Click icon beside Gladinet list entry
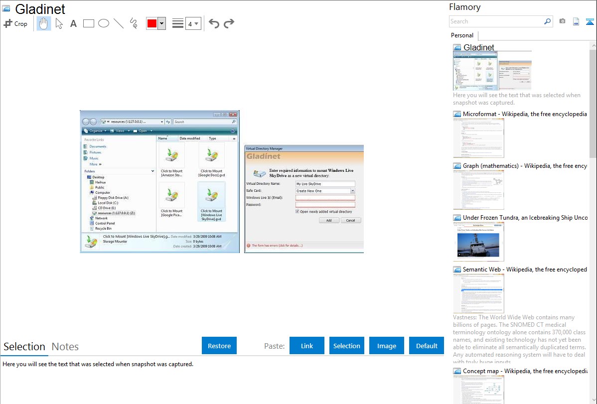This screenshot has height=404, width=597. tap(457, 48)
